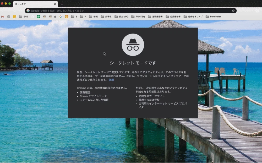
Task: Bookmark this page with the star icon
Action: click(233, 11)
